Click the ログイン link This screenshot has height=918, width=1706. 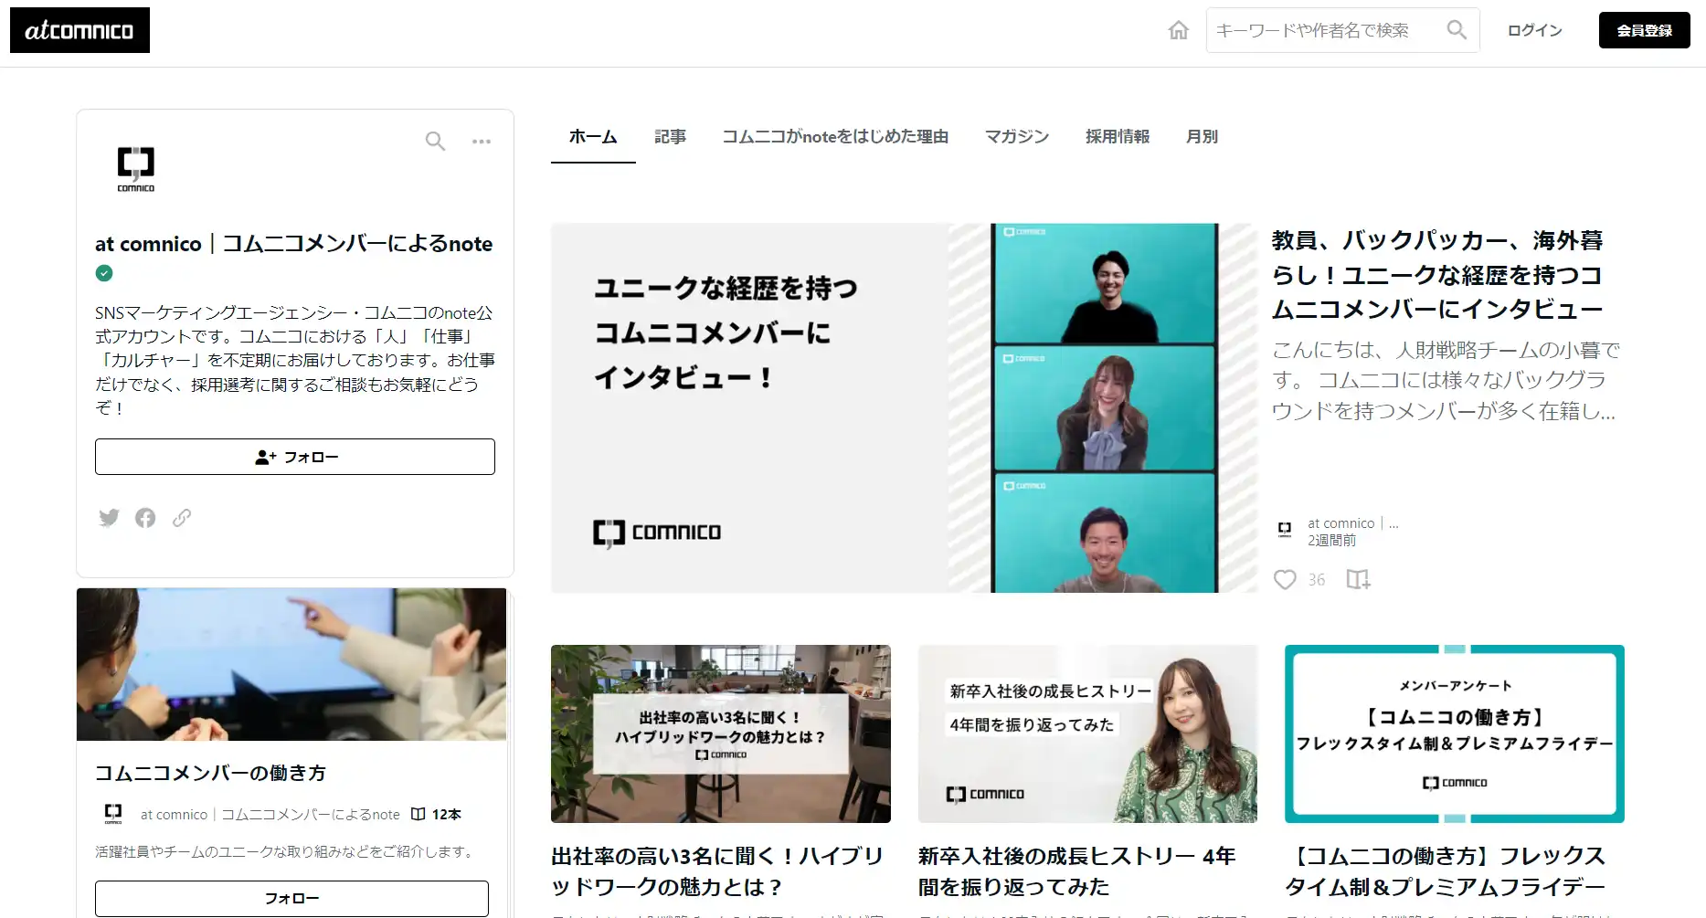pyautogui.click(x=1534, y=30)
